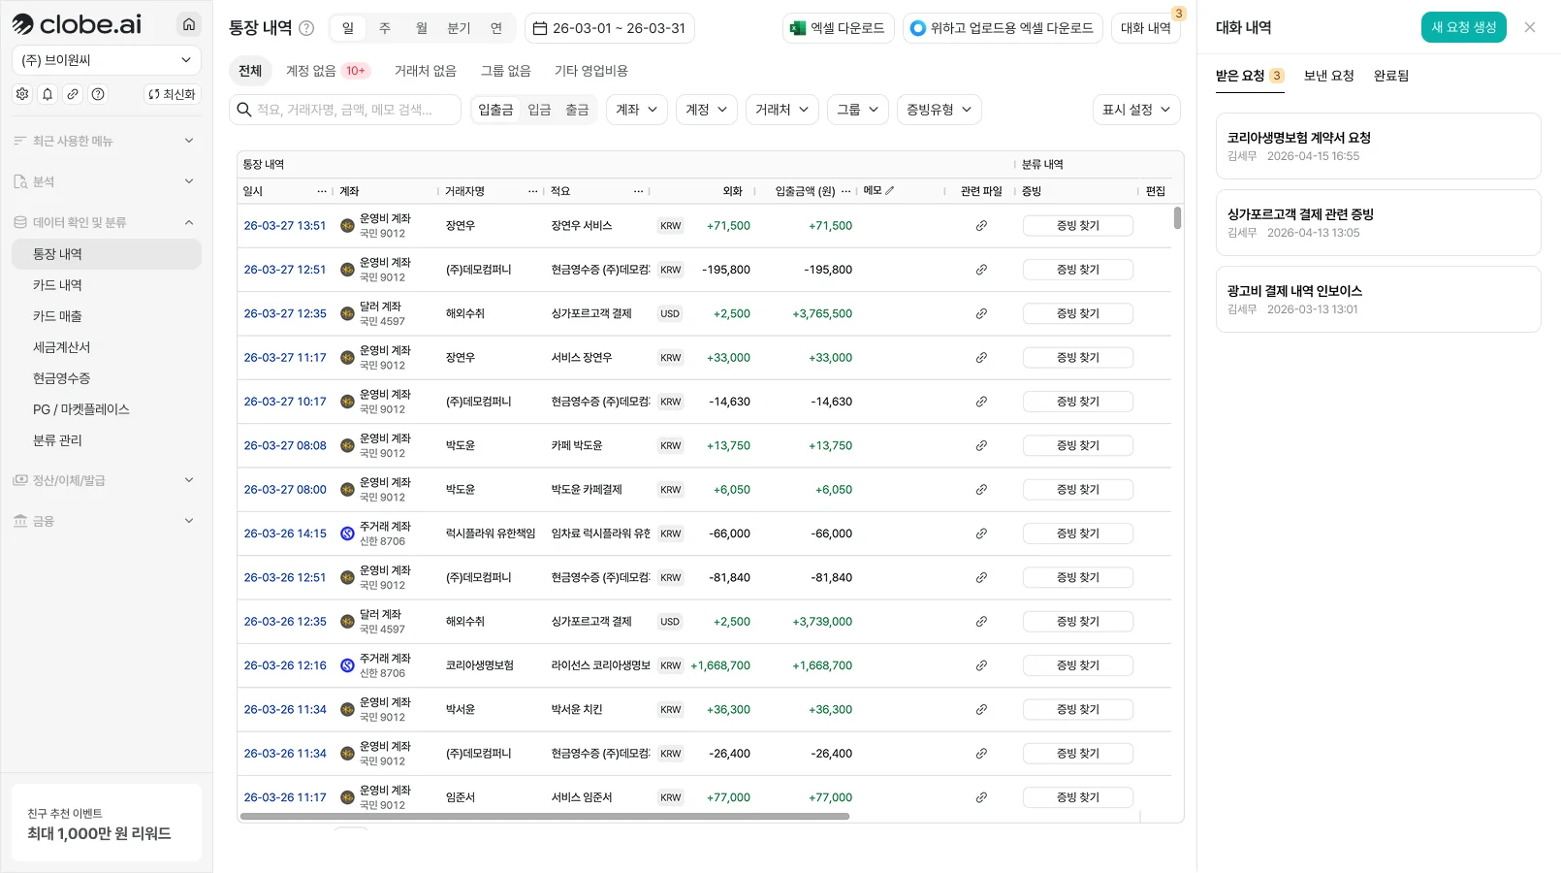Select the 입금 filter option
The width and height of the screenshot is (1561, 873).
539,110
